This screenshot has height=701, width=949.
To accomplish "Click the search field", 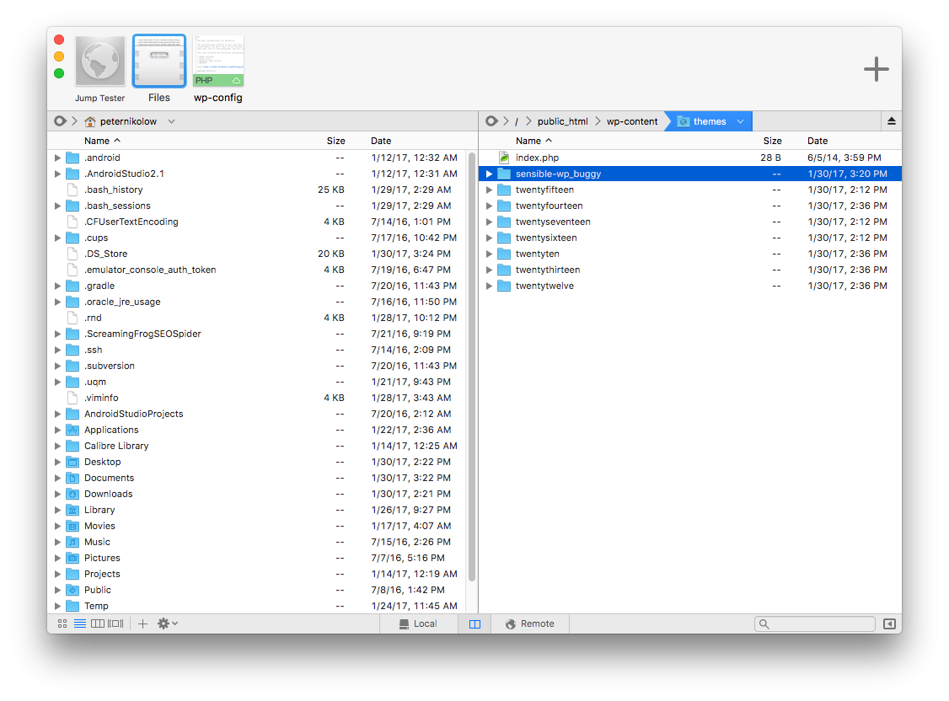I will tap(818, 624).
